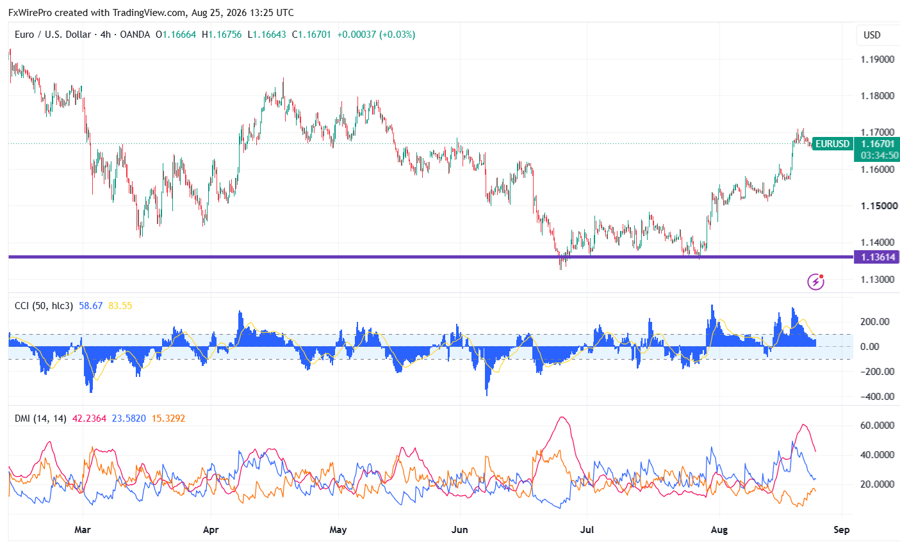Click the current price tag 1.16701
Viewport: 900px width, 542px height.
click(x=878, y=144)
